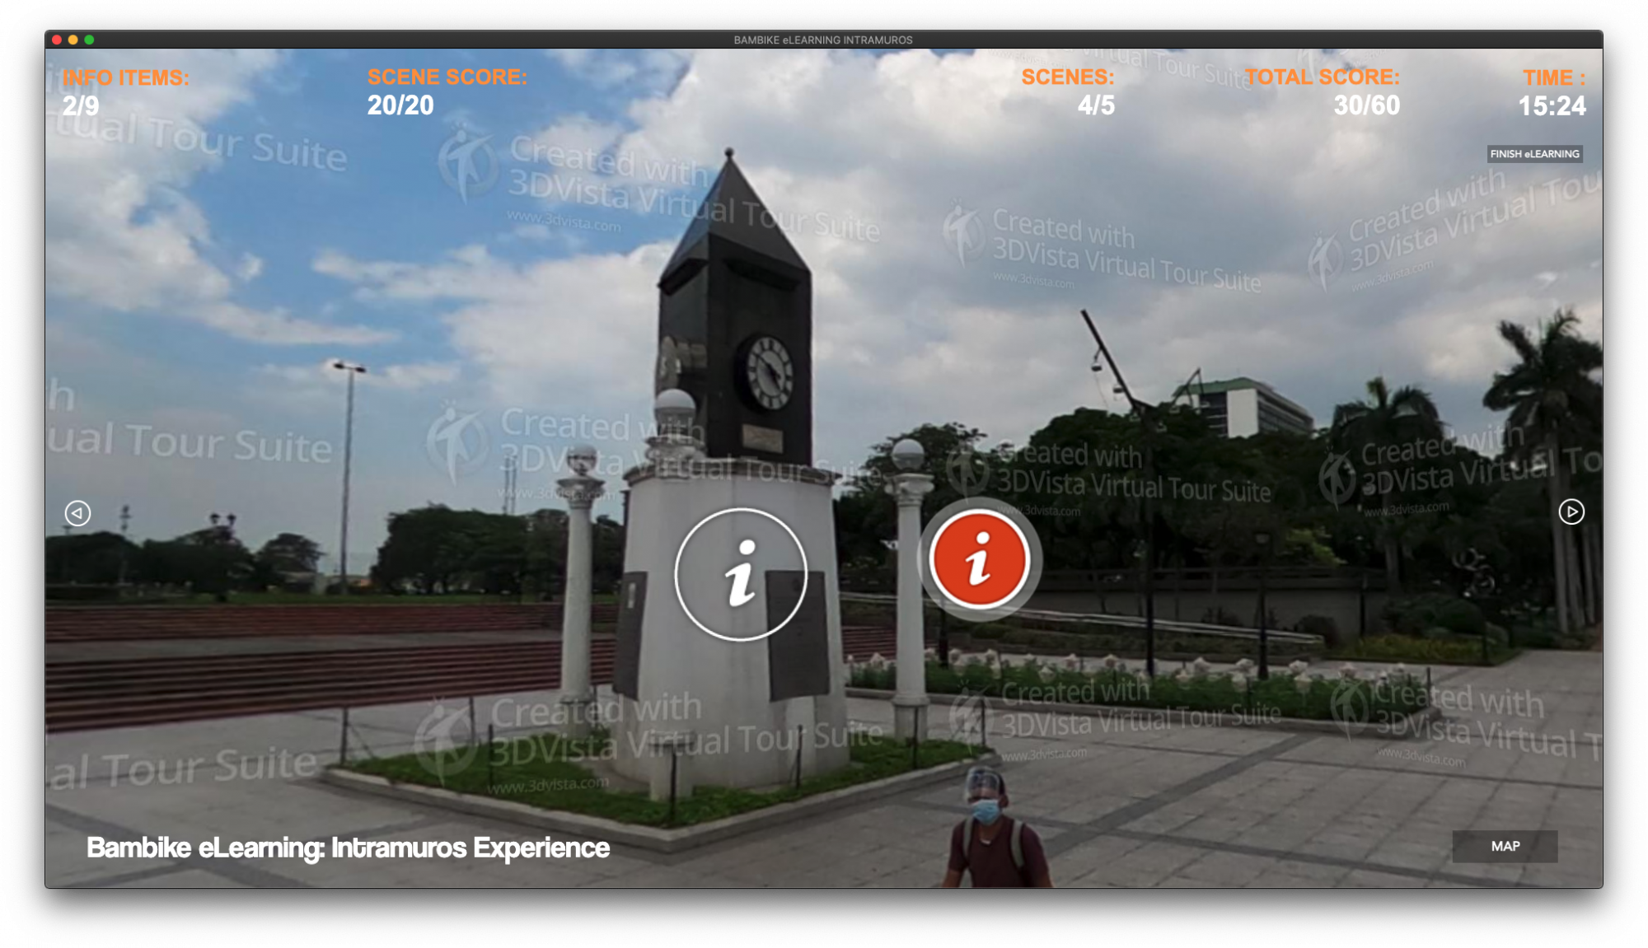This screenshot has width=1648, height=948.
Task: Click the FINISH eLEARNING button
Action: tap(1534, 154)
